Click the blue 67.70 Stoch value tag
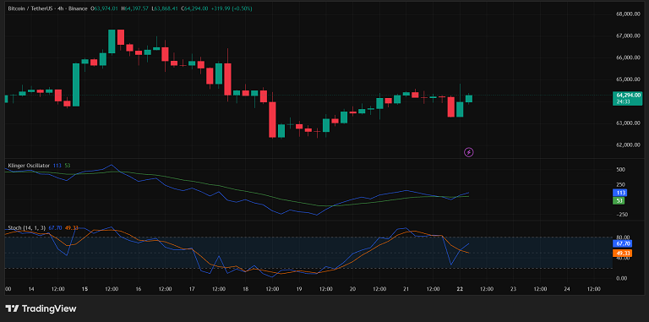 [622, 243]
